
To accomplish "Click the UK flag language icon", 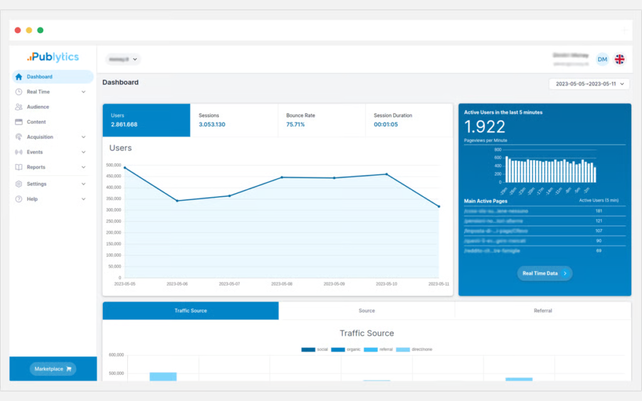I will (x=619, y=60).
